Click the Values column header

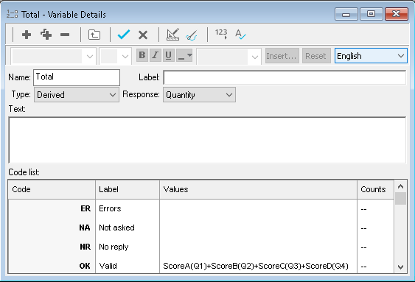coord(258,189)
